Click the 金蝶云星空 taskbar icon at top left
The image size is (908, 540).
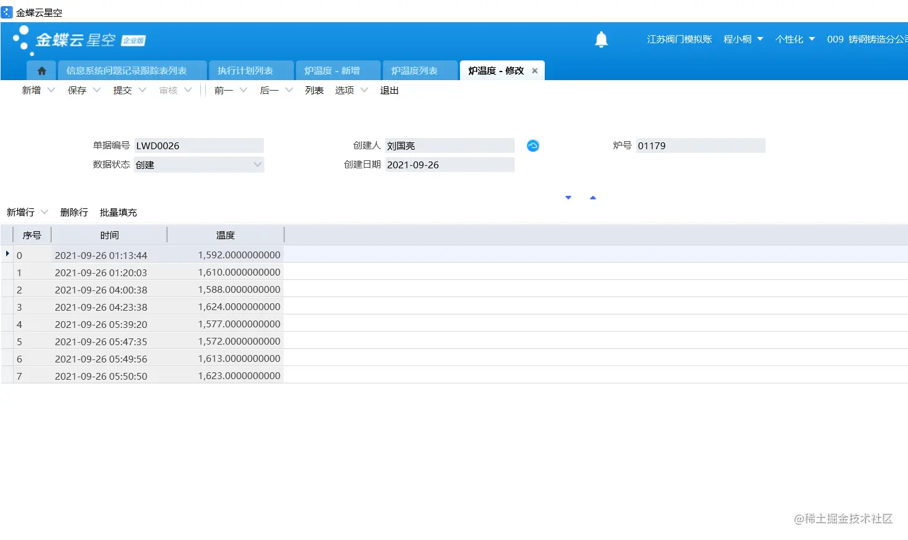tap(6, 12)
